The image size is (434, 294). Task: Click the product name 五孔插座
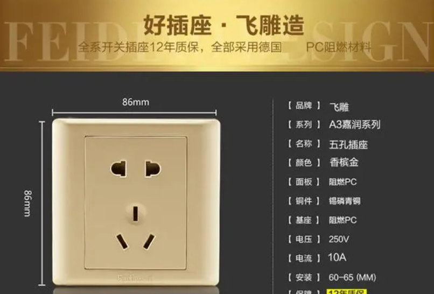click(x=348, y=144)
